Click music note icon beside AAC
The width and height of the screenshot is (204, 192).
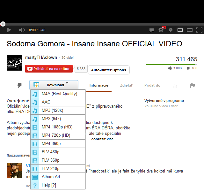(35, 103)
